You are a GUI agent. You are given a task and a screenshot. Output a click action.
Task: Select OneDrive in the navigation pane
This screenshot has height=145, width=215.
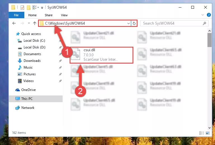coord(29,90)
